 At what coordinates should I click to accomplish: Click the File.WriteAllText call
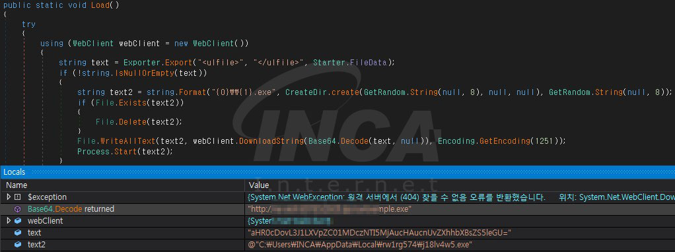point(117,141)
